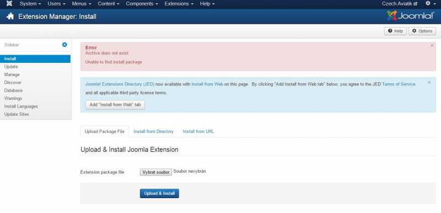Click the Extension package file label

point(102,172)
